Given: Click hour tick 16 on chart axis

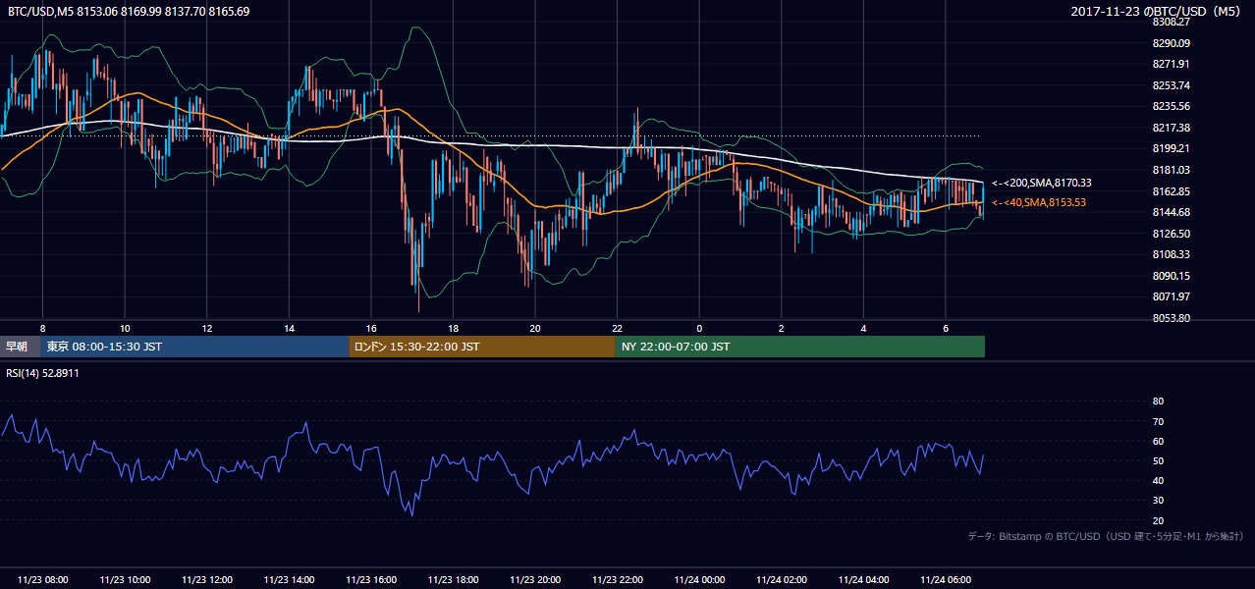Looking at the screenshot, I should coord(371,328).
